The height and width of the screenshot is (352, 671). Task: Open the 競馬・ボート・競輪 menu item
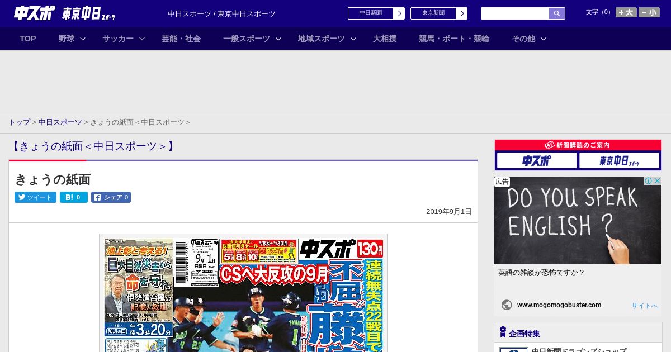(454, 39)
